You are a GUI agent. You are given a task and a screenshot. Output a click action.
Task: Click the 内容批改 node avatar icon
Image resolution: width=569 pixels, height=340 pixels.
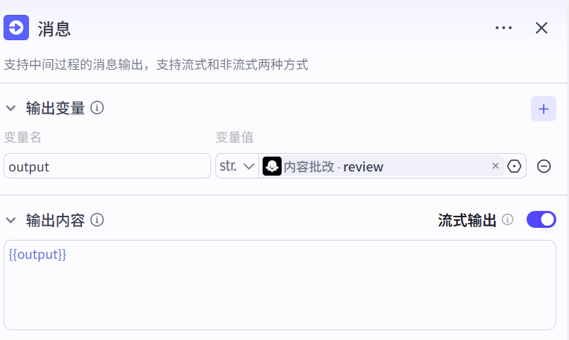click(272, 166)
